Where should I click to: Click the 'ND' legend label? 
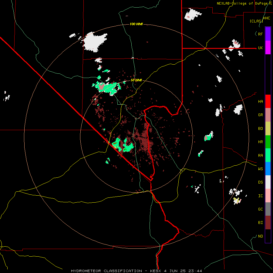click(x=260, y=236)
